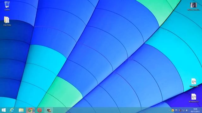This screenshot has height=113, width=202.
Task: Select the Recycle Bin (Lixeira) desktop icon
Action: point(7,6)
